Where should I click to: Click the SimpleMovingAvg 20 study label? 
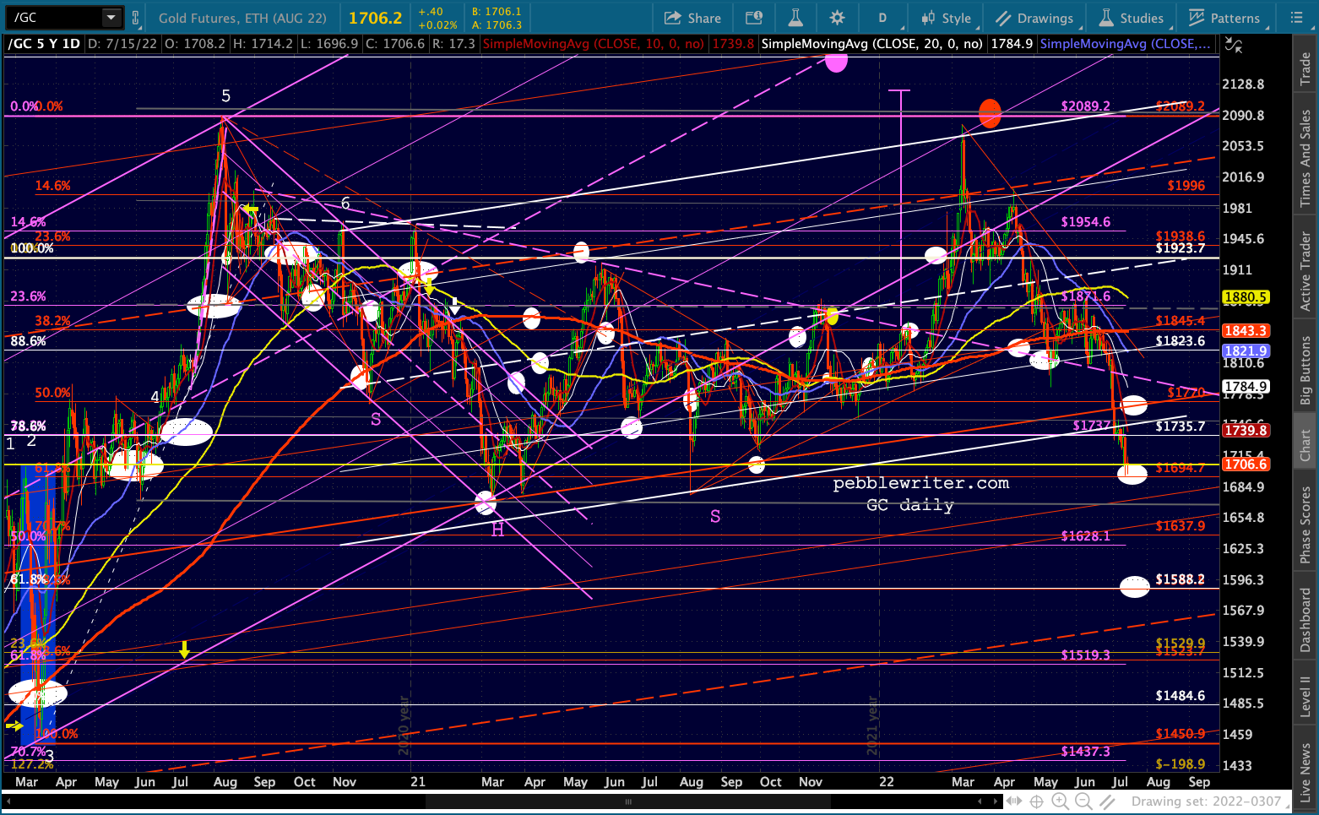coord(871,44)
